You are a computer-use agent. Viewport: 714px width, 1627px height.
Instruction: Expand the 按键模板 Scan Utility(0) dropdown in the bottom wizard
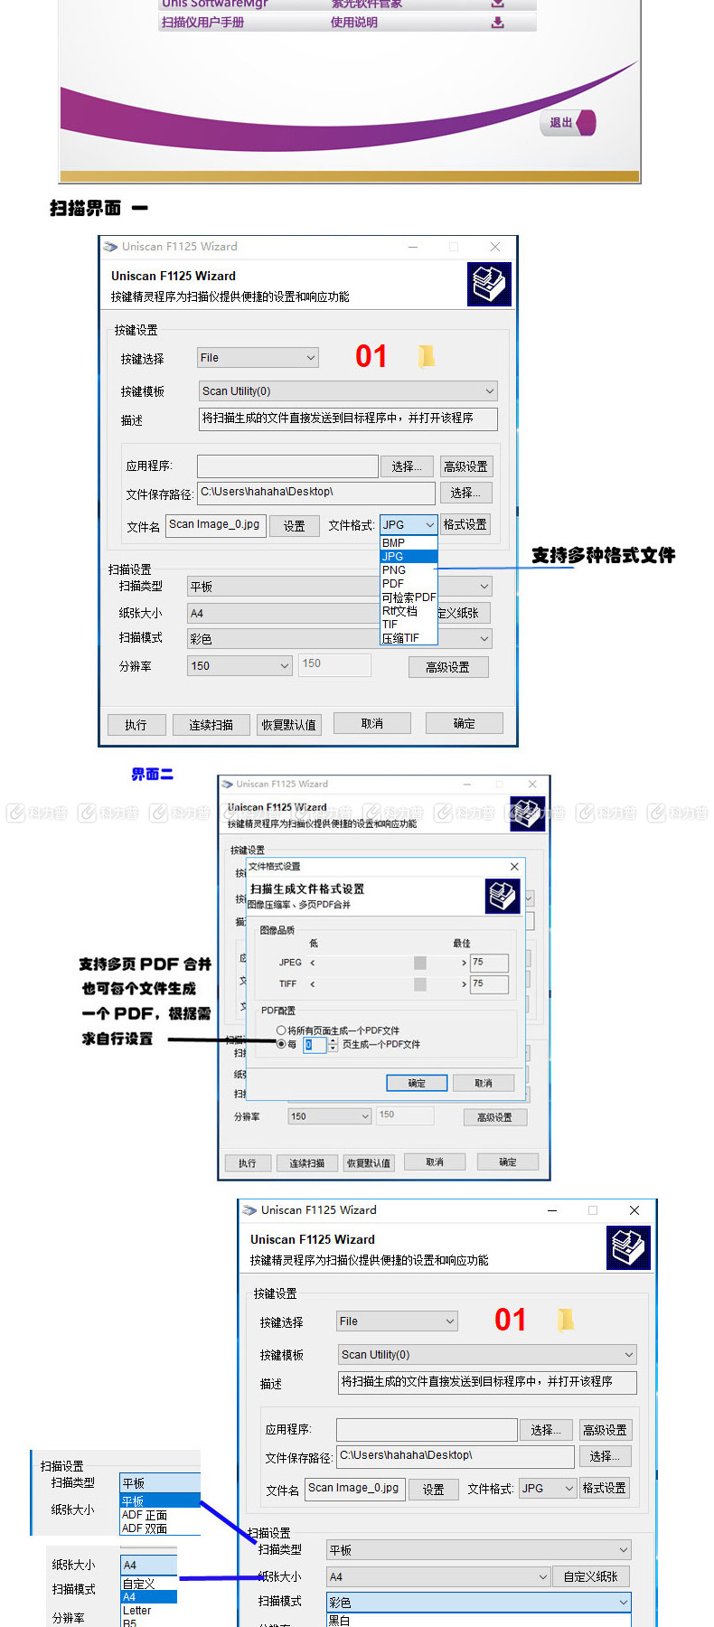(x=488, y=1355)
